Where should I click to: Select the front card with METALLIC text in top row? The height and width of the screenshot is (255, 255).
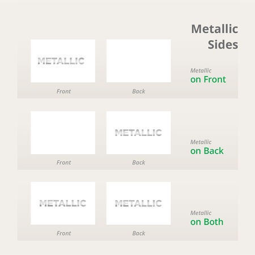(63, 61)
